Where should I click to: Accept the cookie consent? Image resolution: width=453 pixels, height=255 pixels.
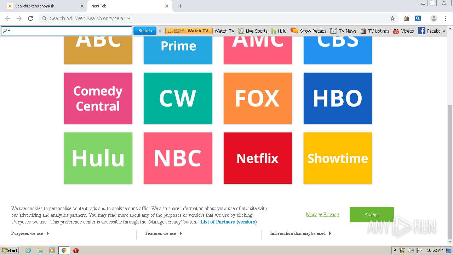[x=372, y=214]
